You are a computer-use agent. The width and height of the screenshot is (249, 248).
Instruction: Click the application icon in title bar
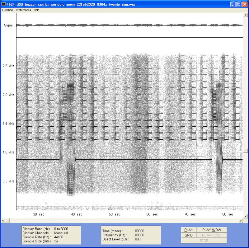[x=3, y=4]
